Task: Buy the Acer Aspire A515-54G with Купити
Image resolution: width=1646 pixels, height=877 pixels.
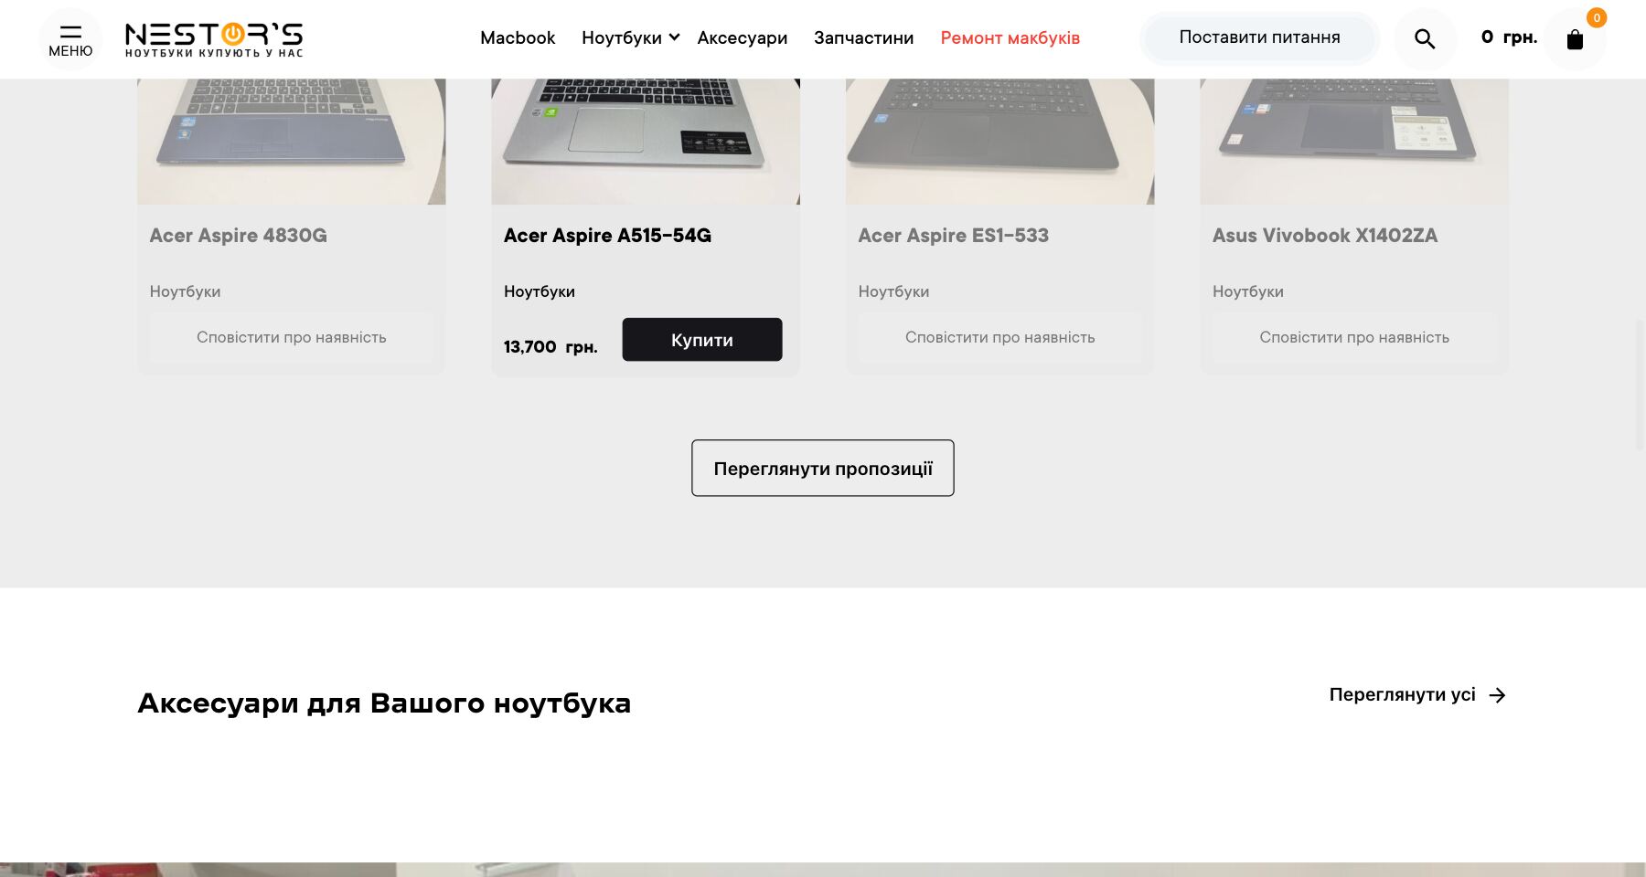Action: click(x=702, y=340)
